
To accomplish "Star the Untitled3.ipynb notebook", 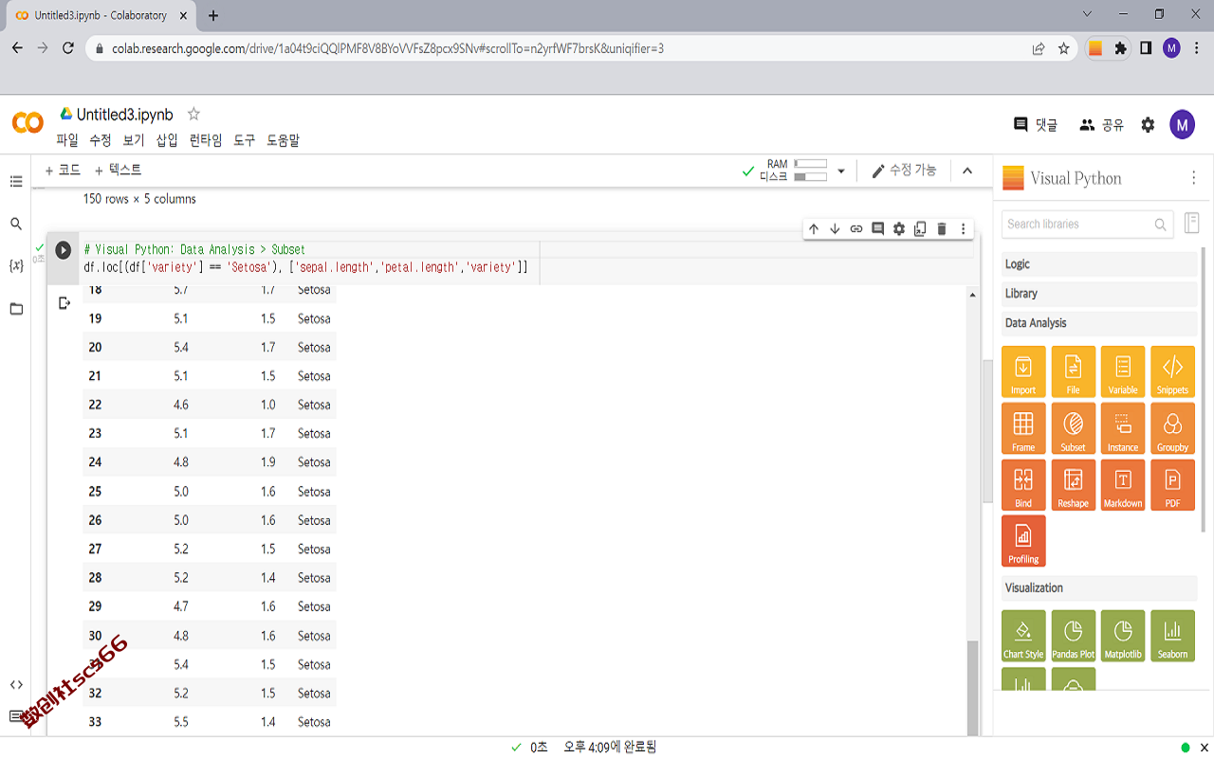I will 193,114.
